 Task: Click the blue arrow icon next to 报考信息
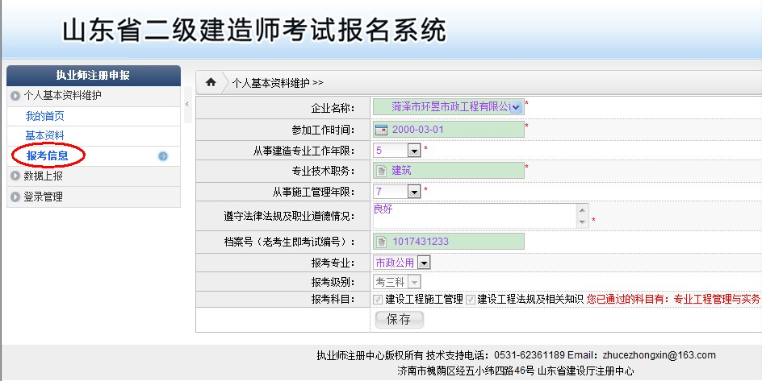(x=163, y=156)
